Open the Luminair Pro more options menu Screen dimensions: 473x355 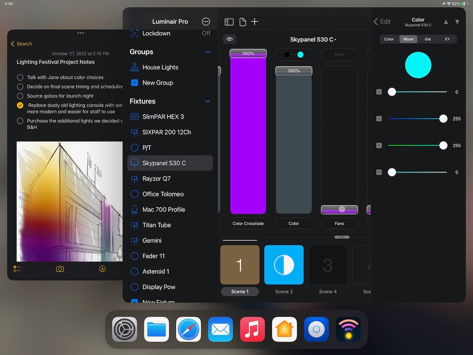206,22
